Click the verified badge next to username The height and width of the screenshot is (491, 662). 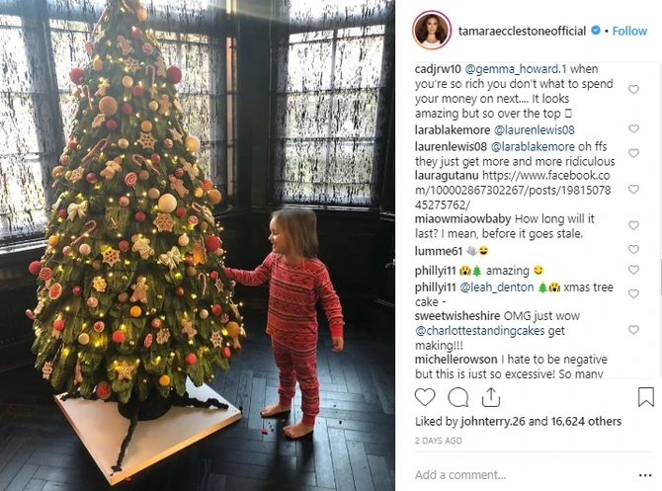pos(596,31)
